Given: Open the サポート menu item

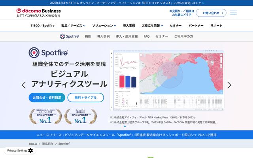Looking at the screenshot, I should [216, 25].
